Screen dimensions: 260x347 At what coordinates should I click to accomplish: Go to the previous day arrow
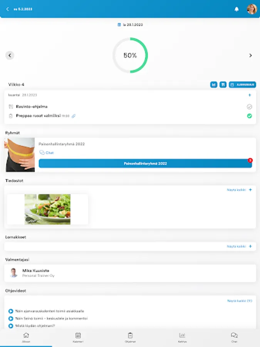[10, 55]
